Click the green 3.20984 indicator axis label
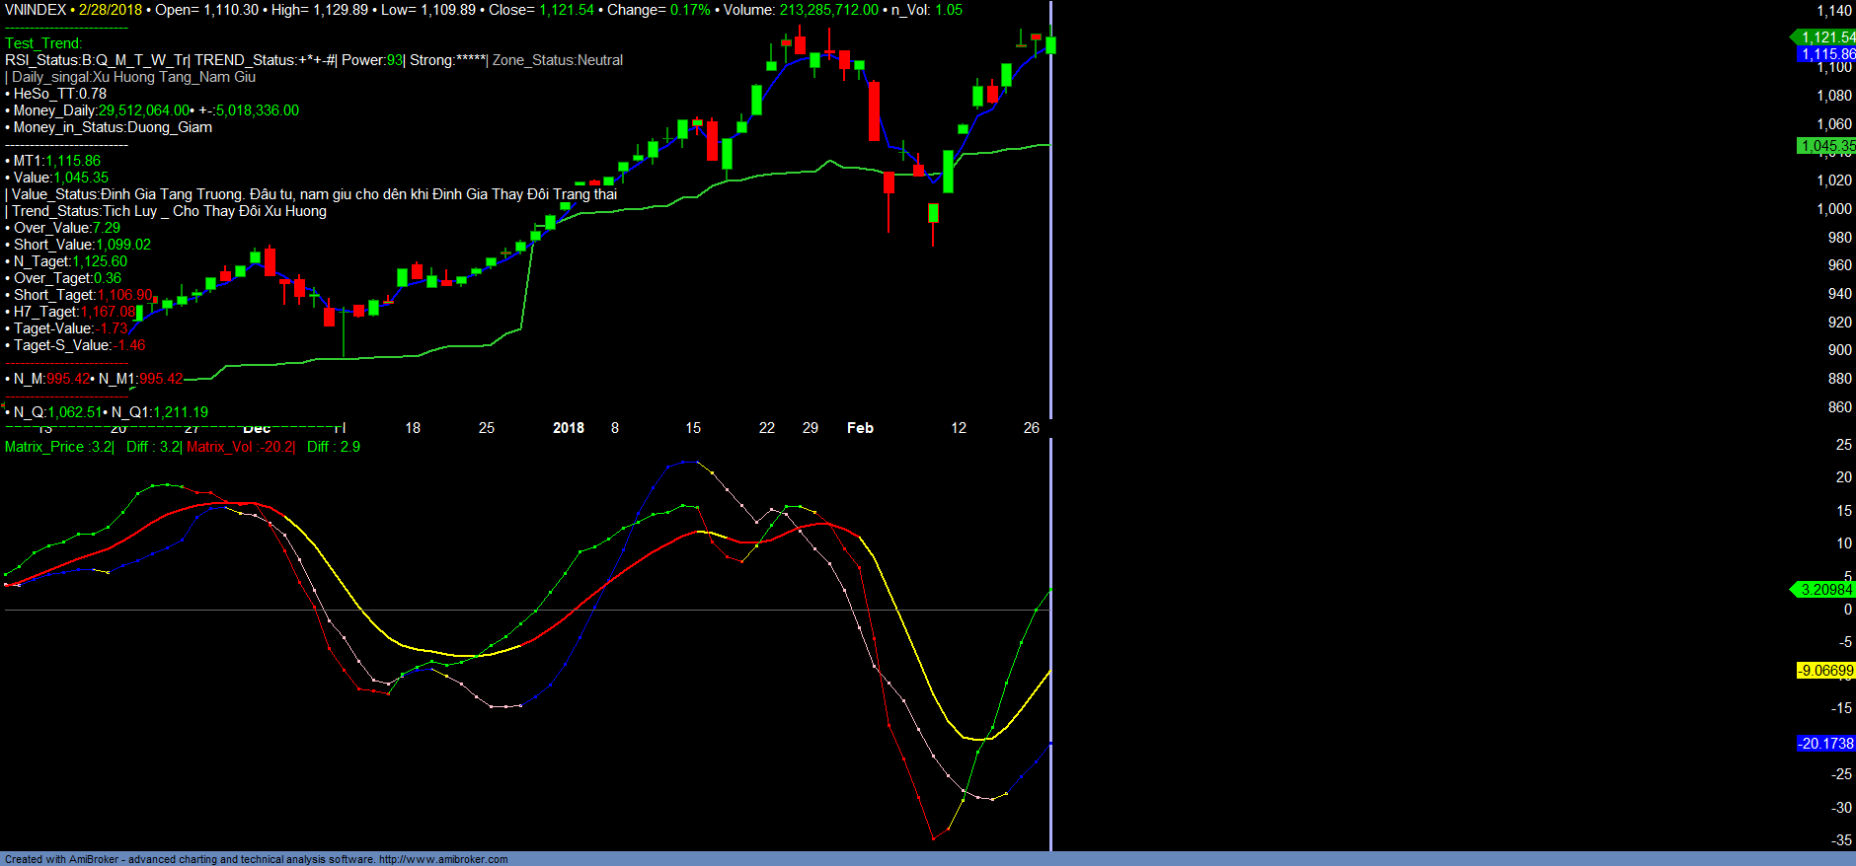This screenshot has height=866, width=1856. click(1825, 590)
